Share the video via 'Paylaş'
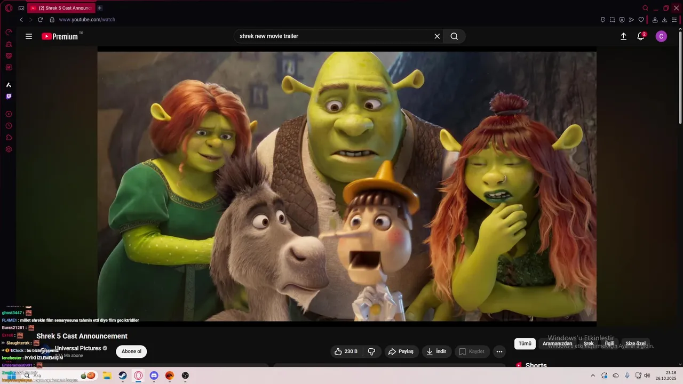Viewport: 683px width, 384px height. 401,351
